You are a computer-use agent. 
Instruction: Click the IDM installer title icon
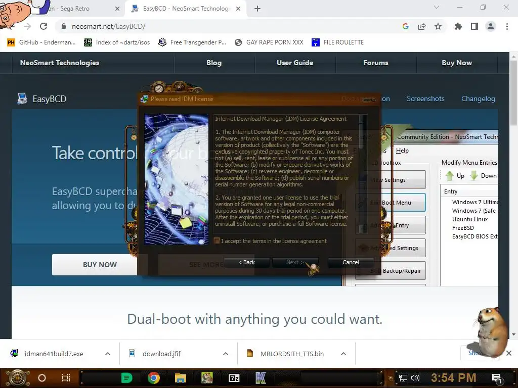click(x=144, y=99)
